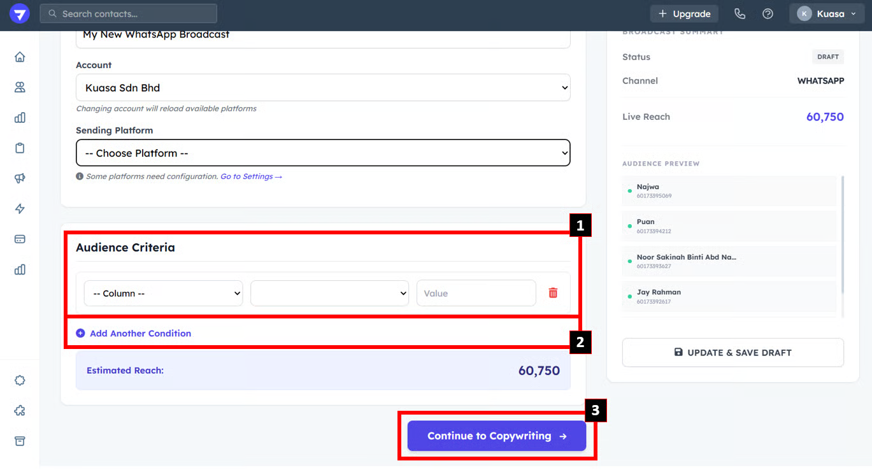Open the Column criteria dropdown
The image size is (872, 470).
click(x=163, y=293)
